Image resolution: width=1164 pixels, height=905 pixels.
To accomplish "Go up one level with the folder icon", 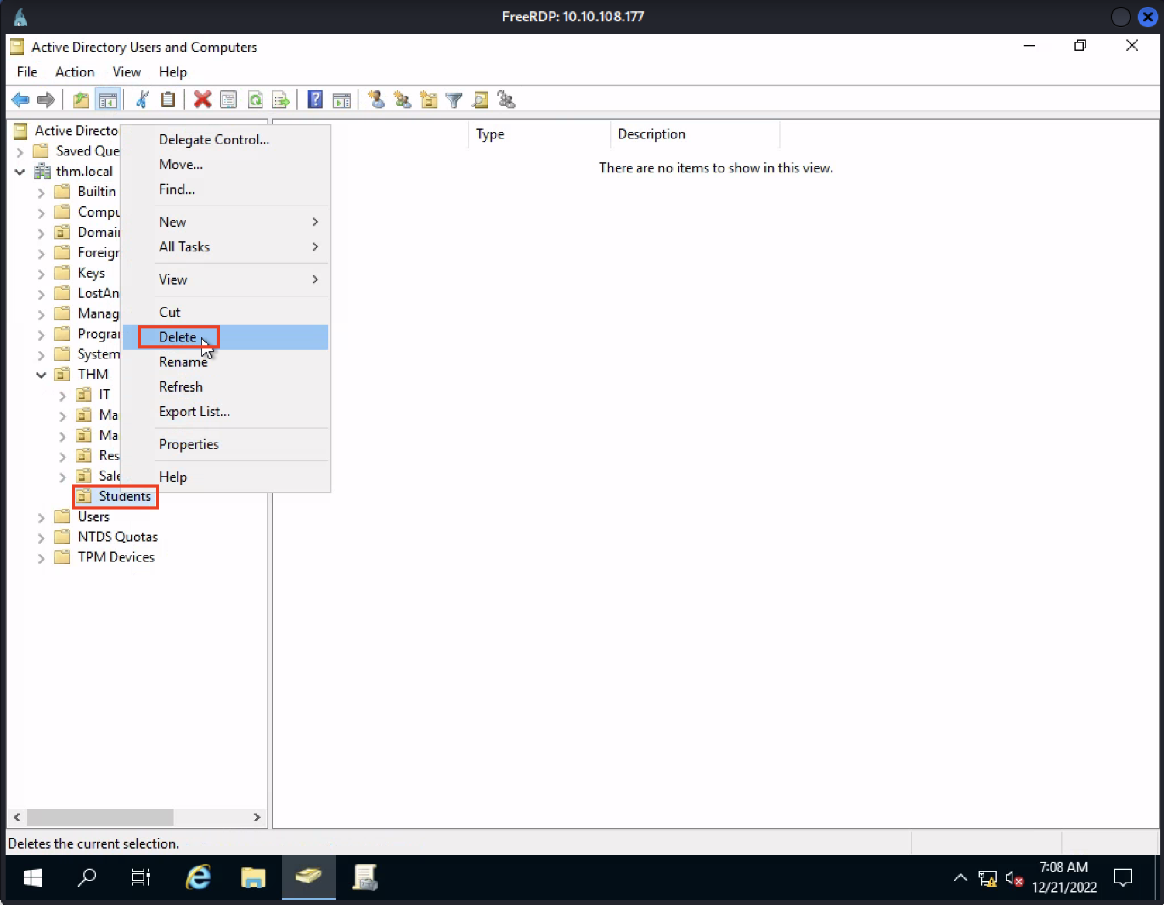I will [x=81, y=100].
